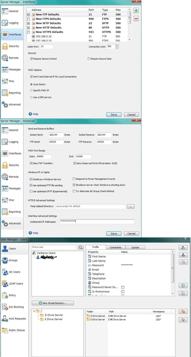This screenshot has width=191, height=357.
Task: Click the browse button for Temp Upload Directory
Action: click(131, 207)
